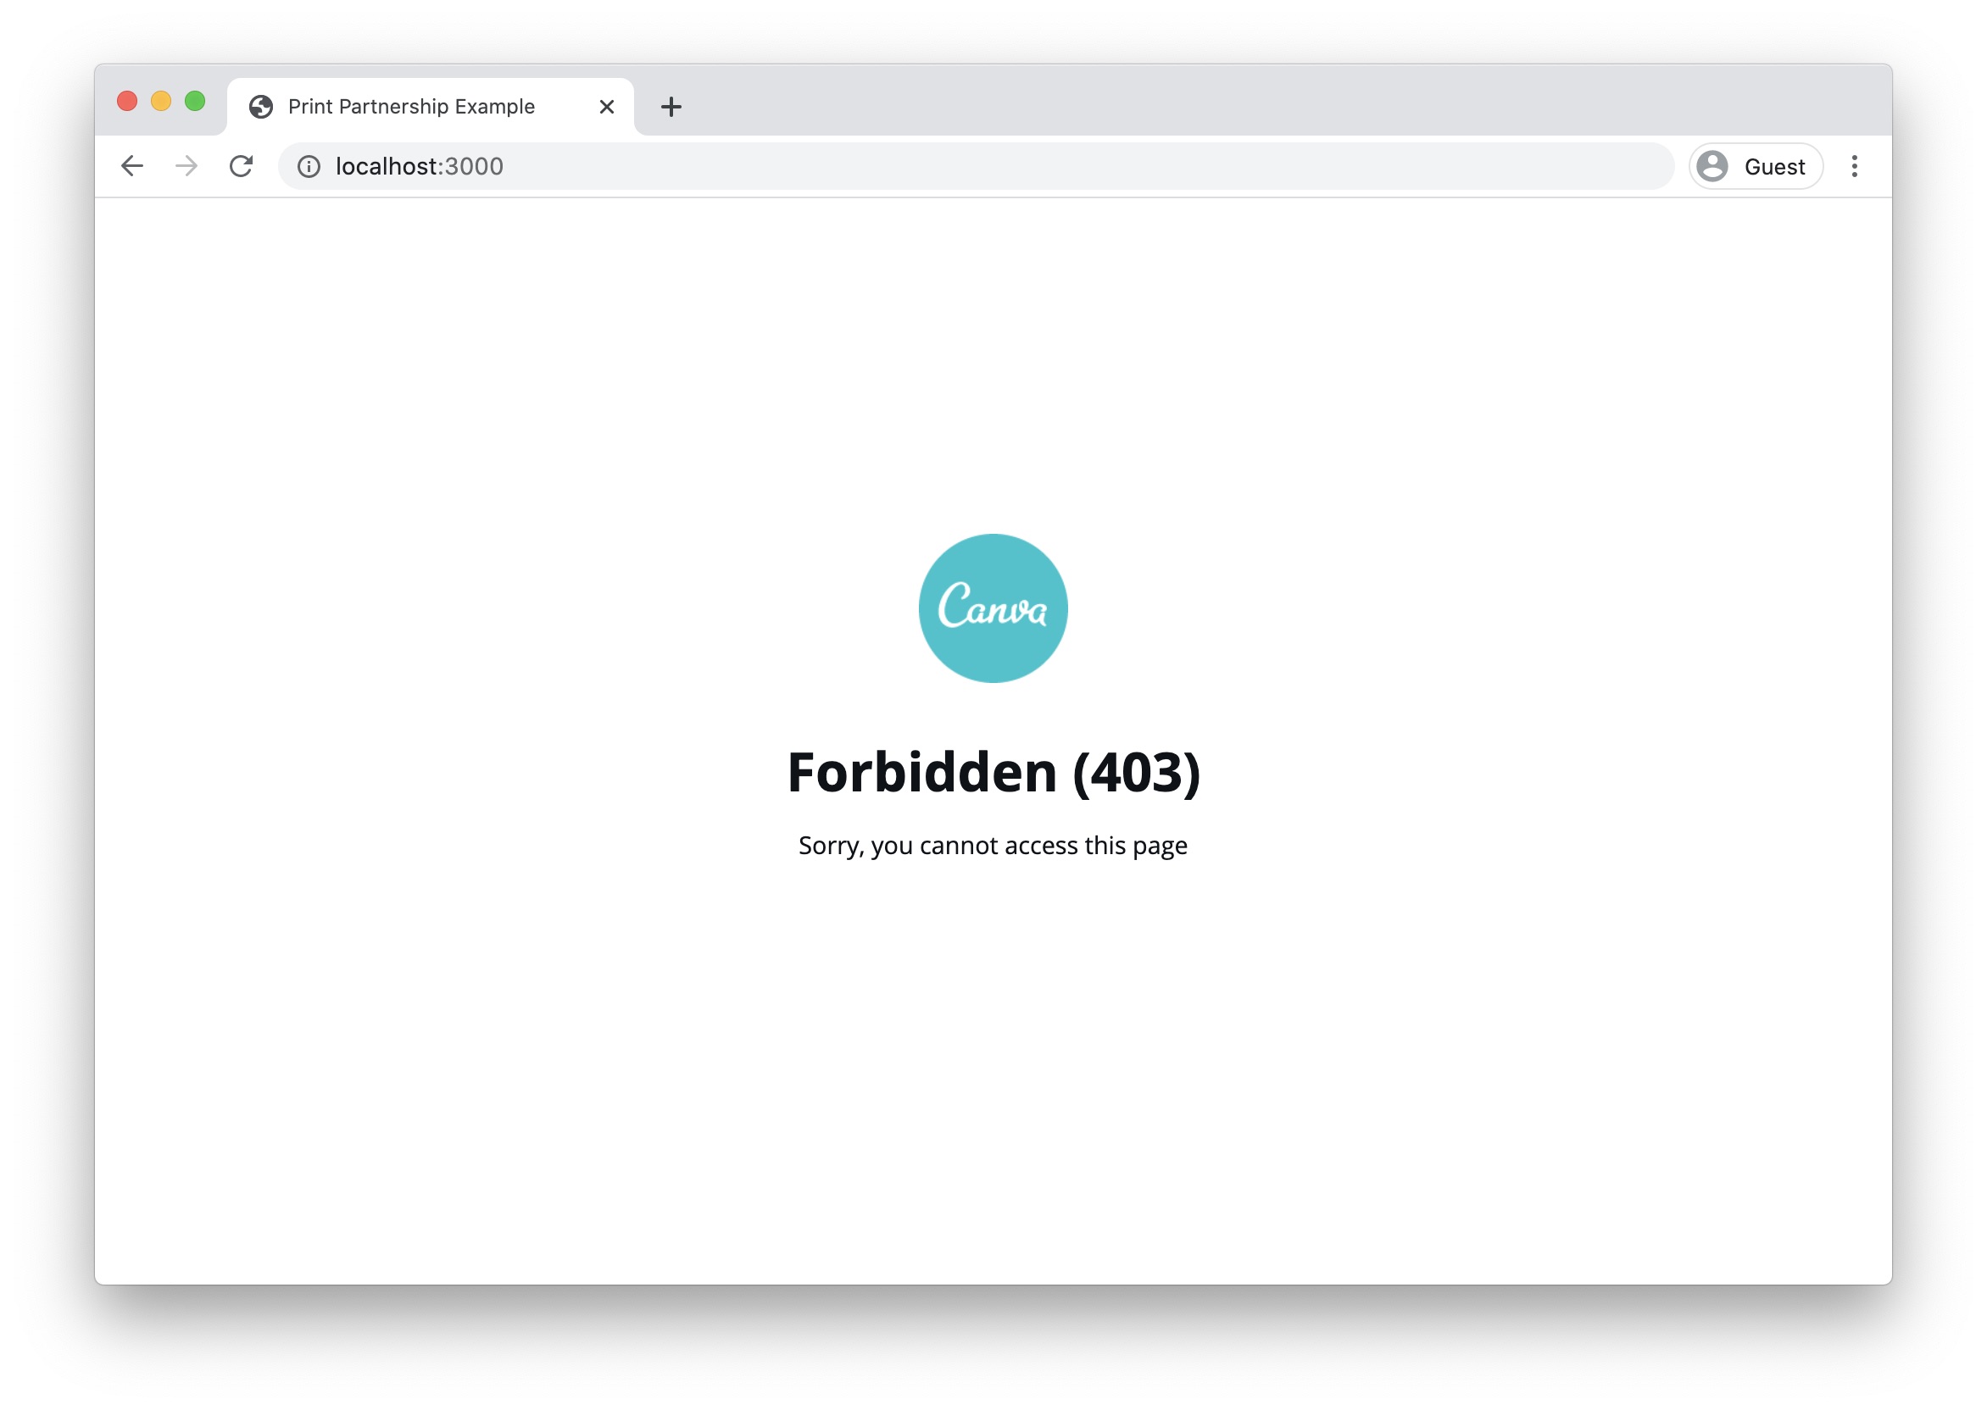Image resolution: width=1987 pixels, height=1410 pixels.
Task: Click the sorry cannot access message
Action: click(x=993, y=842)
